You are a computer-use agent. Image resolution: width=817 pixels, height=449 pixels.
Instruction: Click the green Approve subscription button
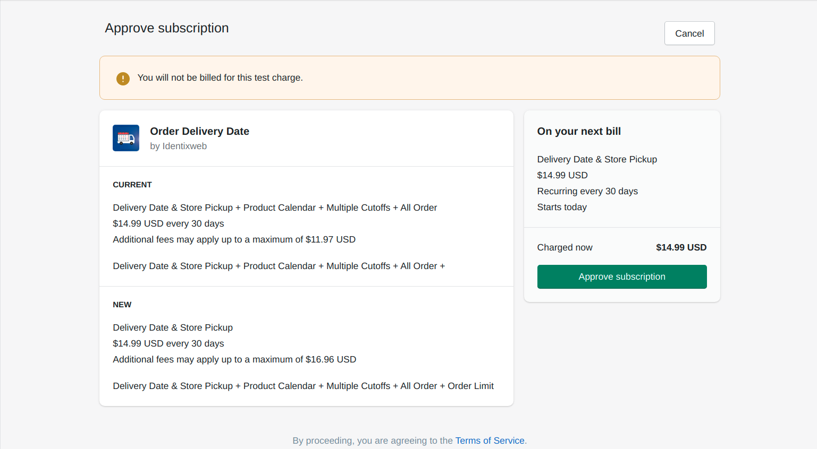(x=622, y=277)
